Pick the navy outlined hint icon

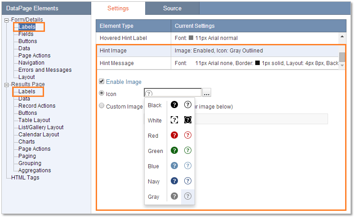[x=188, y=181]
